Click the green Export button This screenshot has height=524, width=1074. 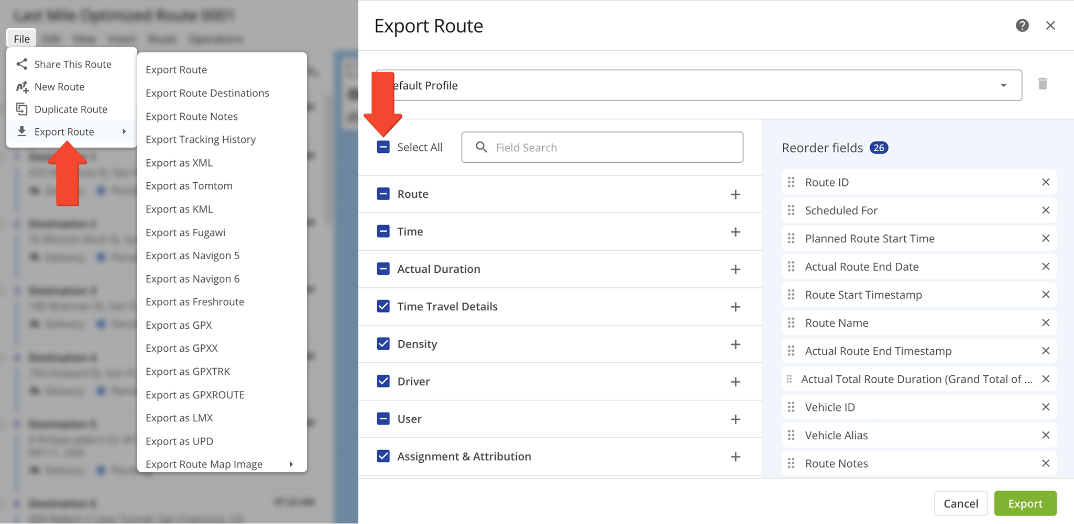pos(1025,504)
